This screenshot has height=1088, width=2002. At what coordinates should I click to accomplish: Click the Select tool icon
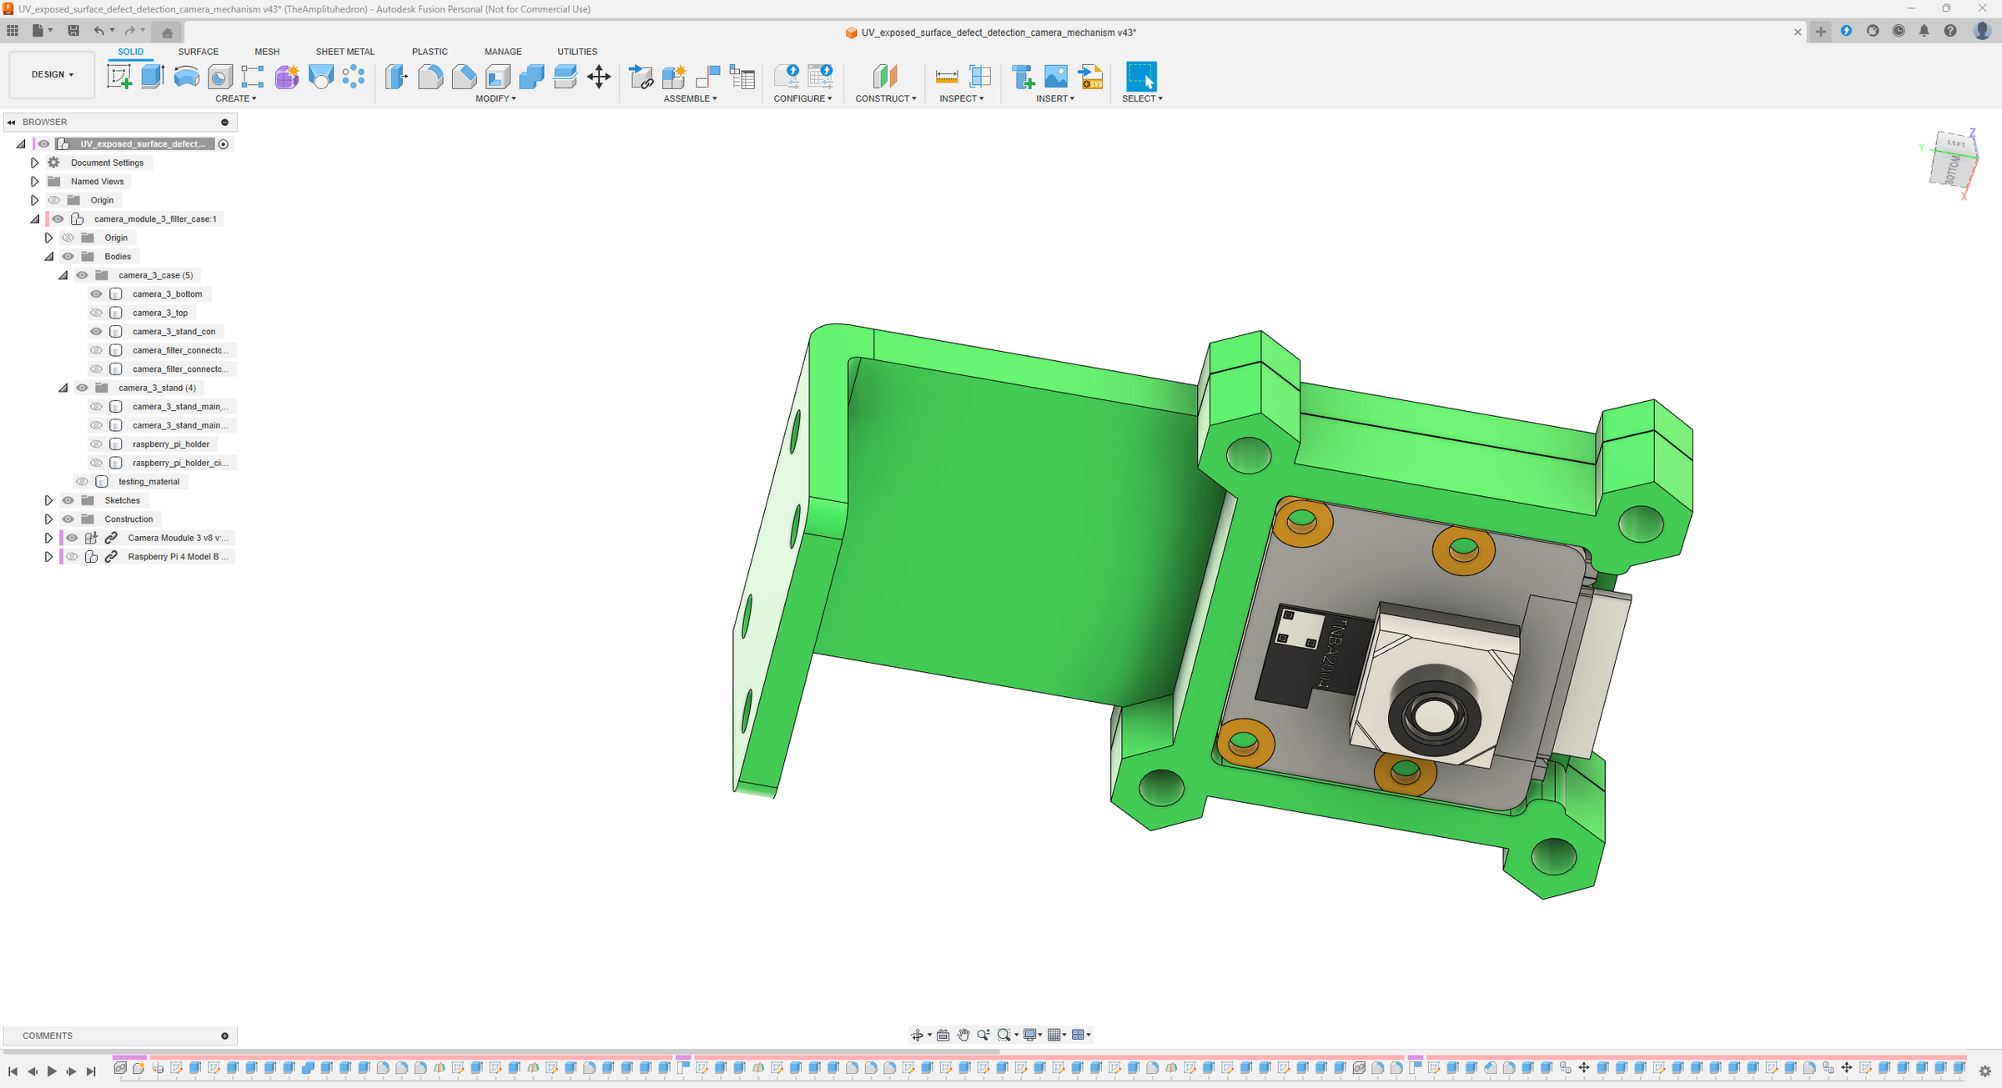pos(1141,77)
